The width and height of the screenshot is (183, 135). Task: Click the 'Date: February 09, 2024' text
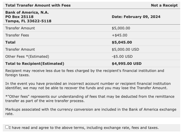pyautogui.click(x=136, y=17)
